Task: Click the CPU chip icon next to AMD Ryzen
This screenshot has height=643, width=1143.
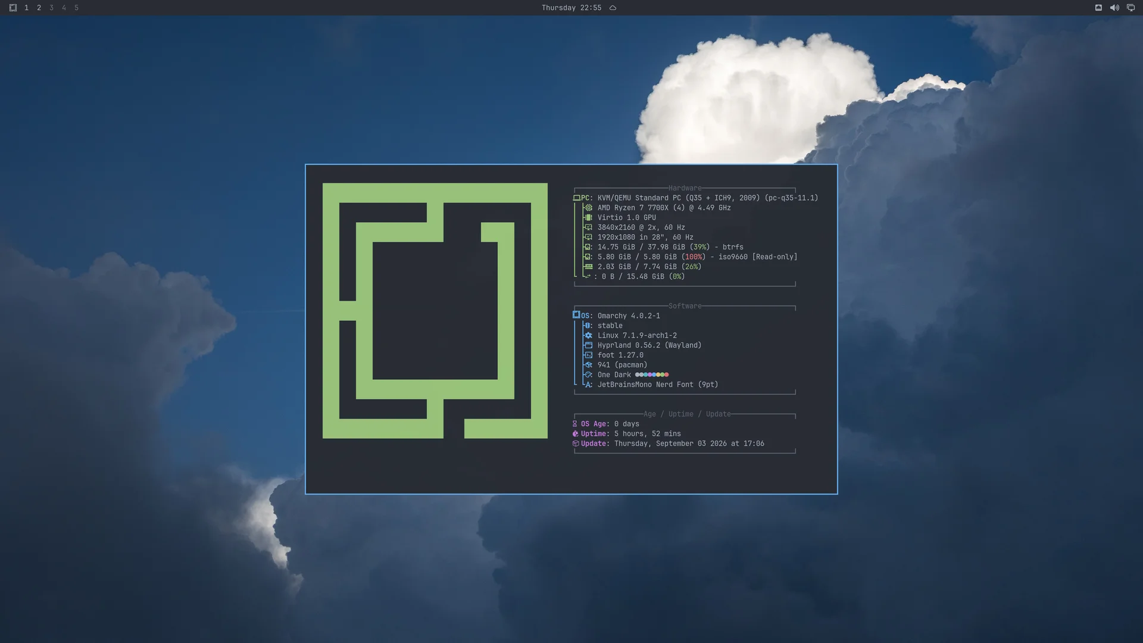Action: pos(588,208)
